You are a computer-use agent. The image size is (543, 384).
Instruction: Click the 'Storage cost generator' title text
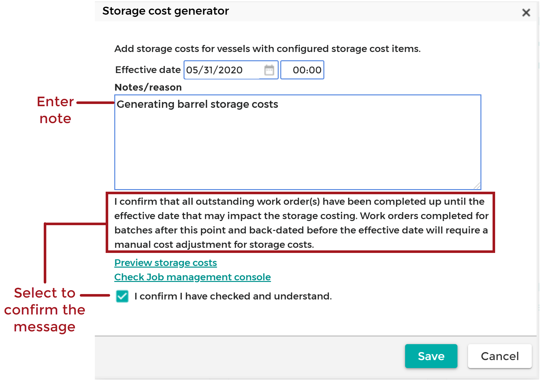[x=165, y=11]
